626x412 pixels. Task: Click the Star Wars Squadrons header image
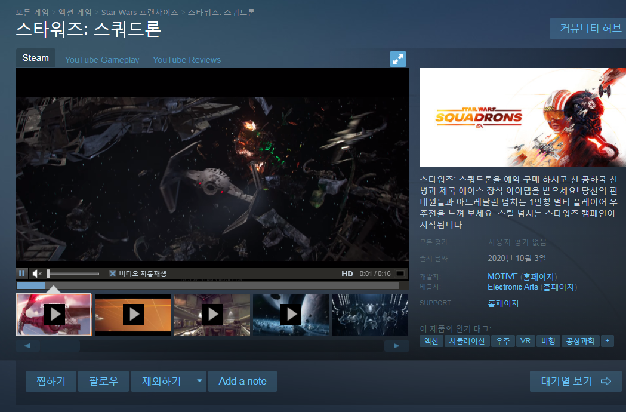point(523,118)
